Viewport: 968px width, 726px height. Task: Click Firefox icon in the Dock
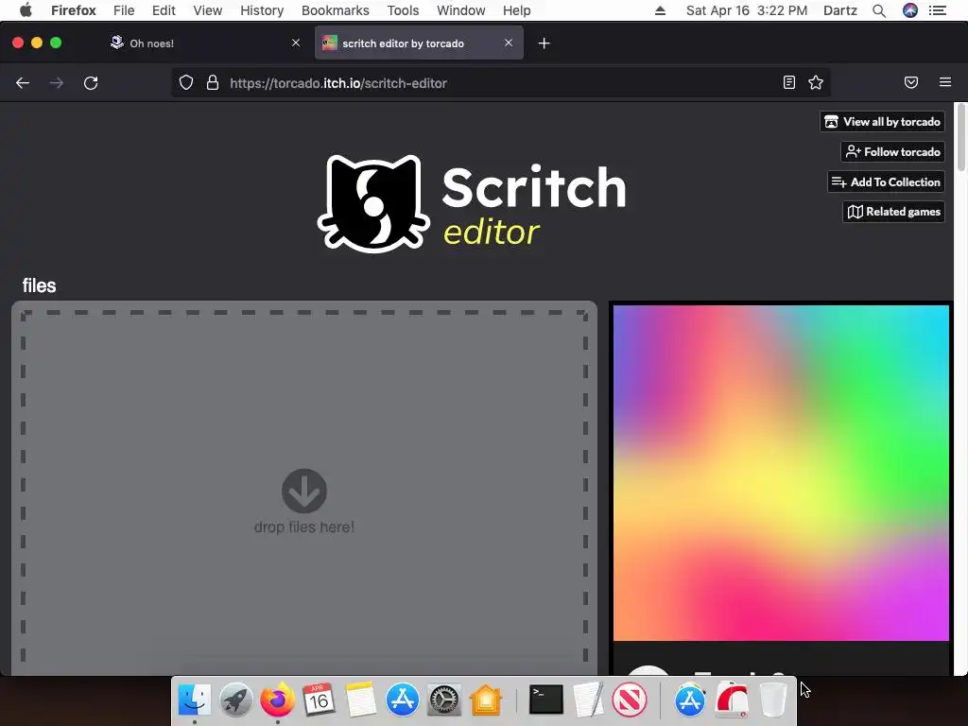(x=277, y=700)
